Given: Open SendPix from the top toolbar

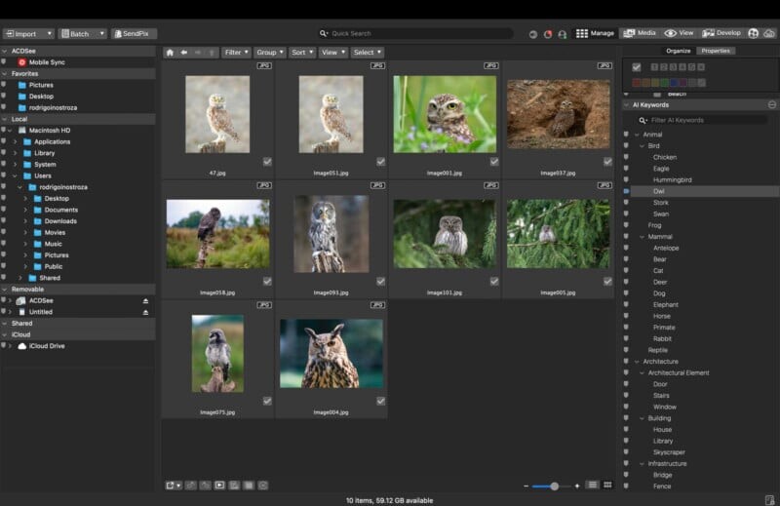Looking at the screenshot, I should pyautogui.click(x=135, y=33).
